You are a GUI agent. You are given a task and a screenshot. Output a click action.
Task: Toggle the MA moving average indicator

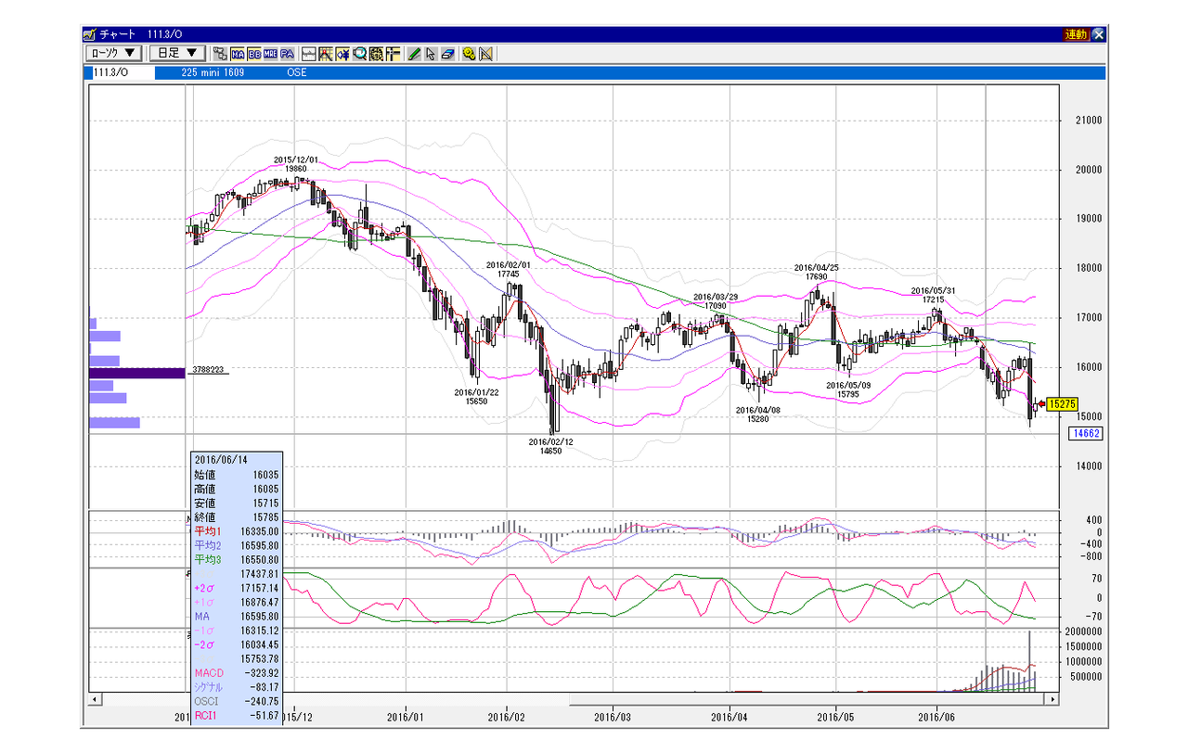[238, 54]
